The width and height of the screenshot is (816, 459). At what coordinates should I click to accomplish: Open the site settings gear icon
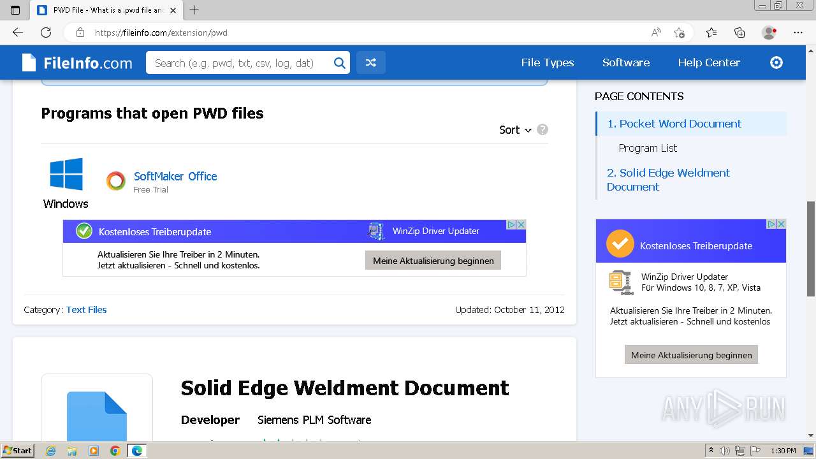point(776,62)
